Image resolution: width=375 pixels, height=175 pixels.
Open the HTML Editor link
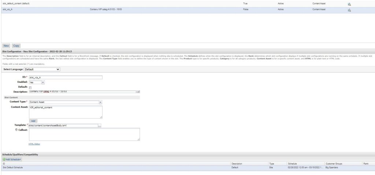[34, 144]
